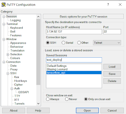Collapse the Connection tree node
The height and width of the screenshot is (114, 126).
tap(4, 62)
